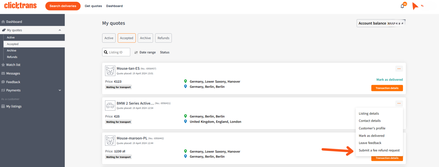Image resolution: width=439 pixels, height=167 pixels.
Task: Click three-dot menu on BMW 2 Series quote
Action: point(399,104)
